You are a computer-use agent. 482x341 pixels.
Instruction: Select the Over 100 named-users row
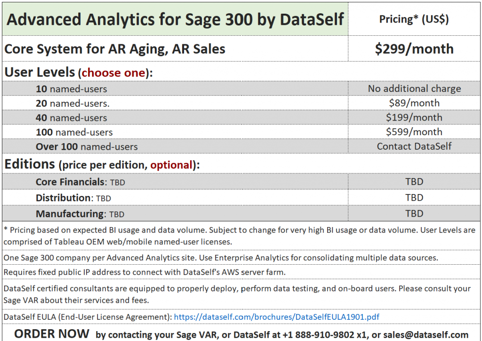click(87, 146)
